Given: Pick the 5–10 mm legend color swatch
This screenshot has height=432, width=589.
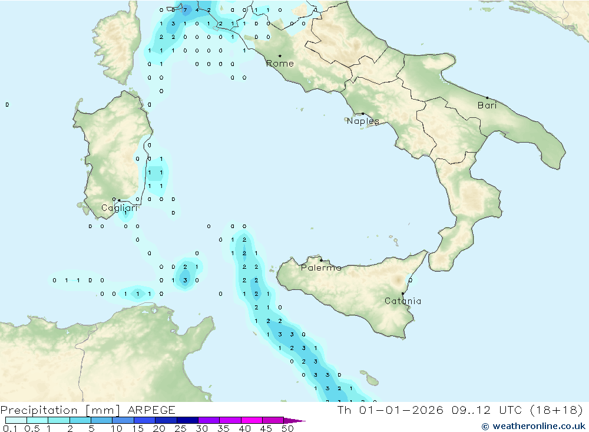Looking at the screenshot, I should [101, 420].
